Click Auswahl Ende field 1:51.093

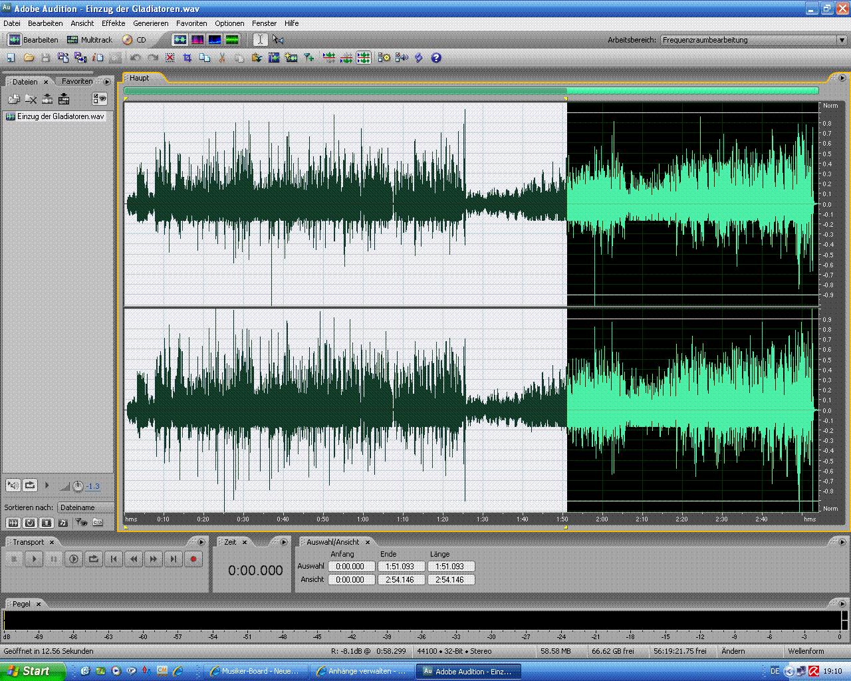(x=400, y=567)
